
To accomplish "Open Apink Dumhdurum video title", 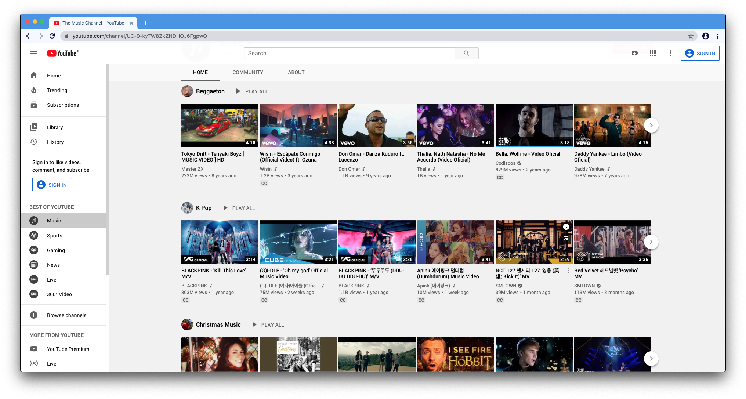I will click(450, 273).
